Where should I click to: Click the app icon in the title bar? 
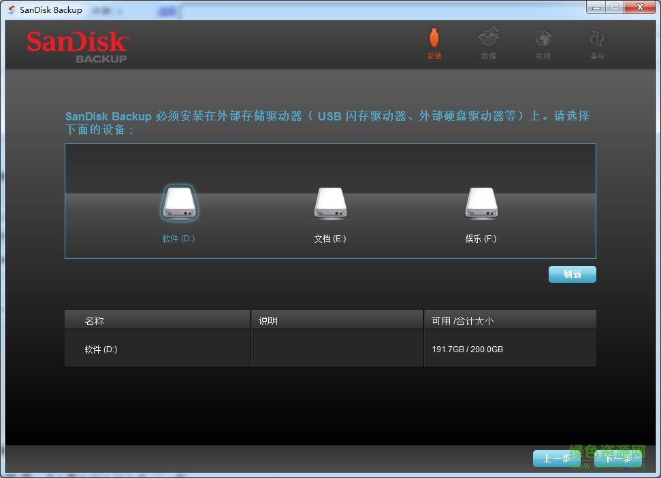10,9
